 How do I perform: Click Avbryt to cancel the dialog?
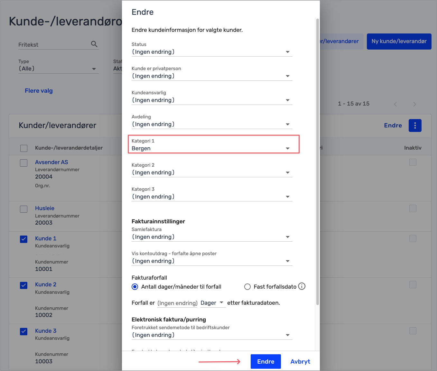300,361
